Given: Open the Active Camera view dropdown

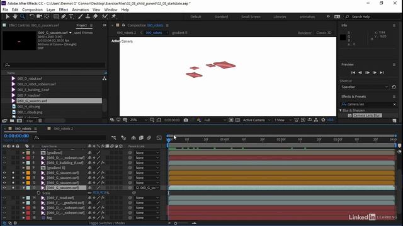Looking at the screenshot, I should click(x=256, y=120).
